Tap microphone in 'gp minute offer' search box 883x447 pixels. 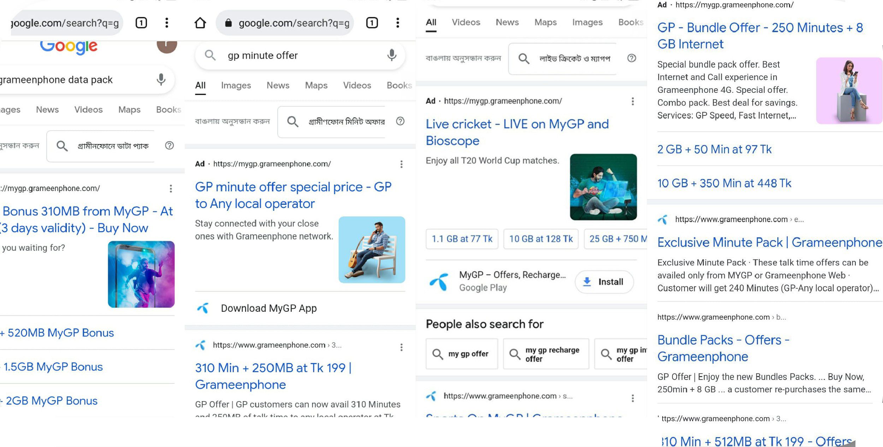click(392, 55)
